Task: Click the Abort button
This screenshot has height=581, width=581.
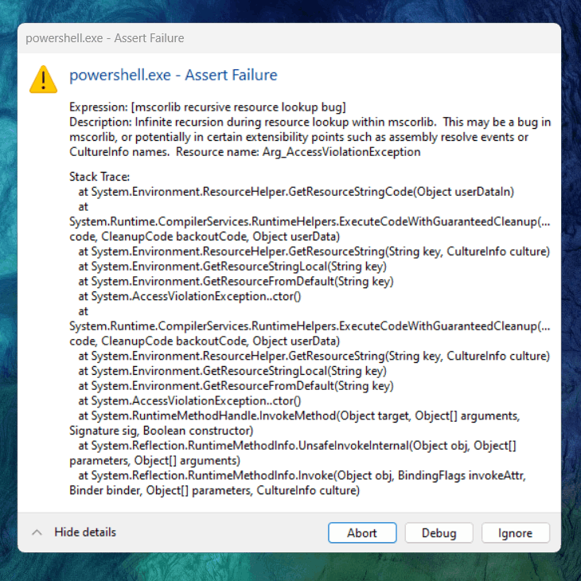Action: point(362,532)
